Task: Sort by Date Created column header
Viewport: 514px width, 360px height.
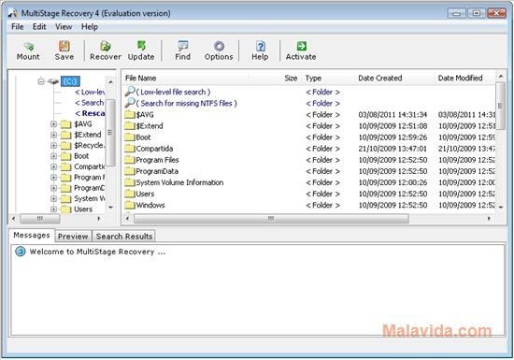Action: [395, 78]
